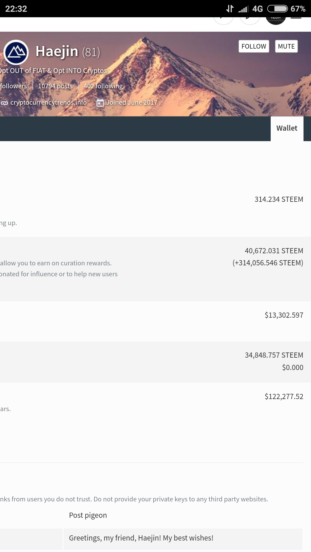Open the 10794 posts link
This screenshot has width=311, height=552.
click(55, 86)
